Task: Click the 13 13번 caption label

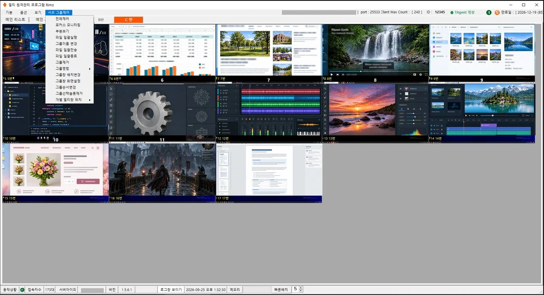Action: point(330,138)
